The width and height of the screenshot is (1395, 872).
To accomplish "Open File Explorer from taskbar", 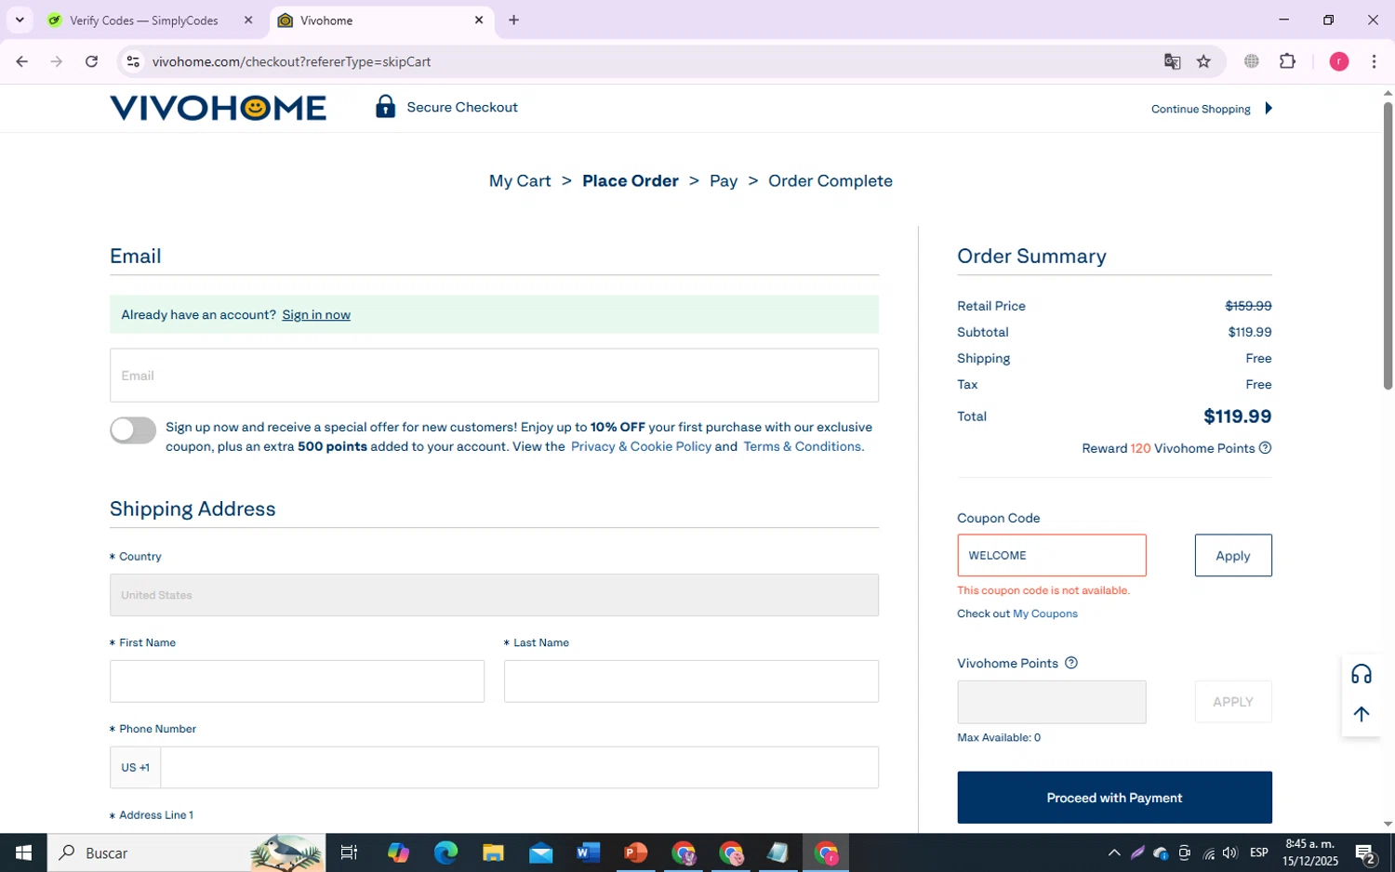I will point(493,852).
